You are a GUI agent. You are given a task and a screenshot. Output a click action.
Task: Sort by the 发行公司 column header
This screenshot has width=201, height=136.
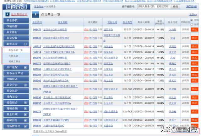point(112,22)
